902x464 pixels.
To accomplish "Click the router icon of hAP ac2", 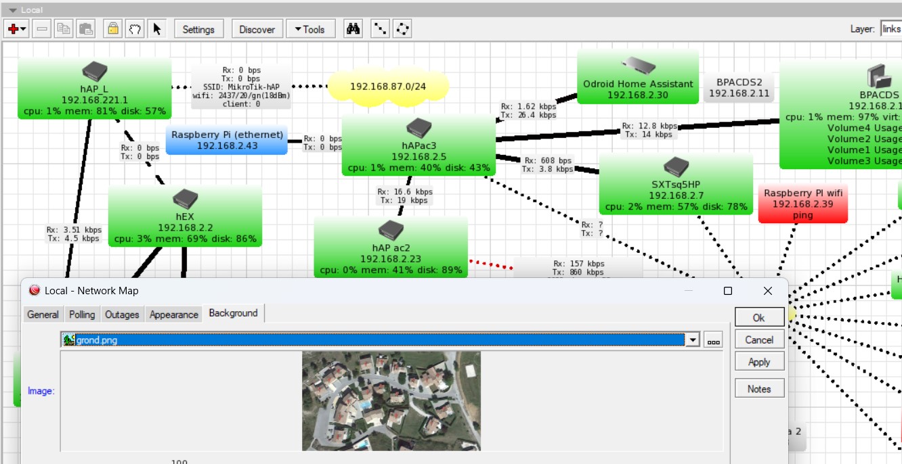I will click(391, 229).
